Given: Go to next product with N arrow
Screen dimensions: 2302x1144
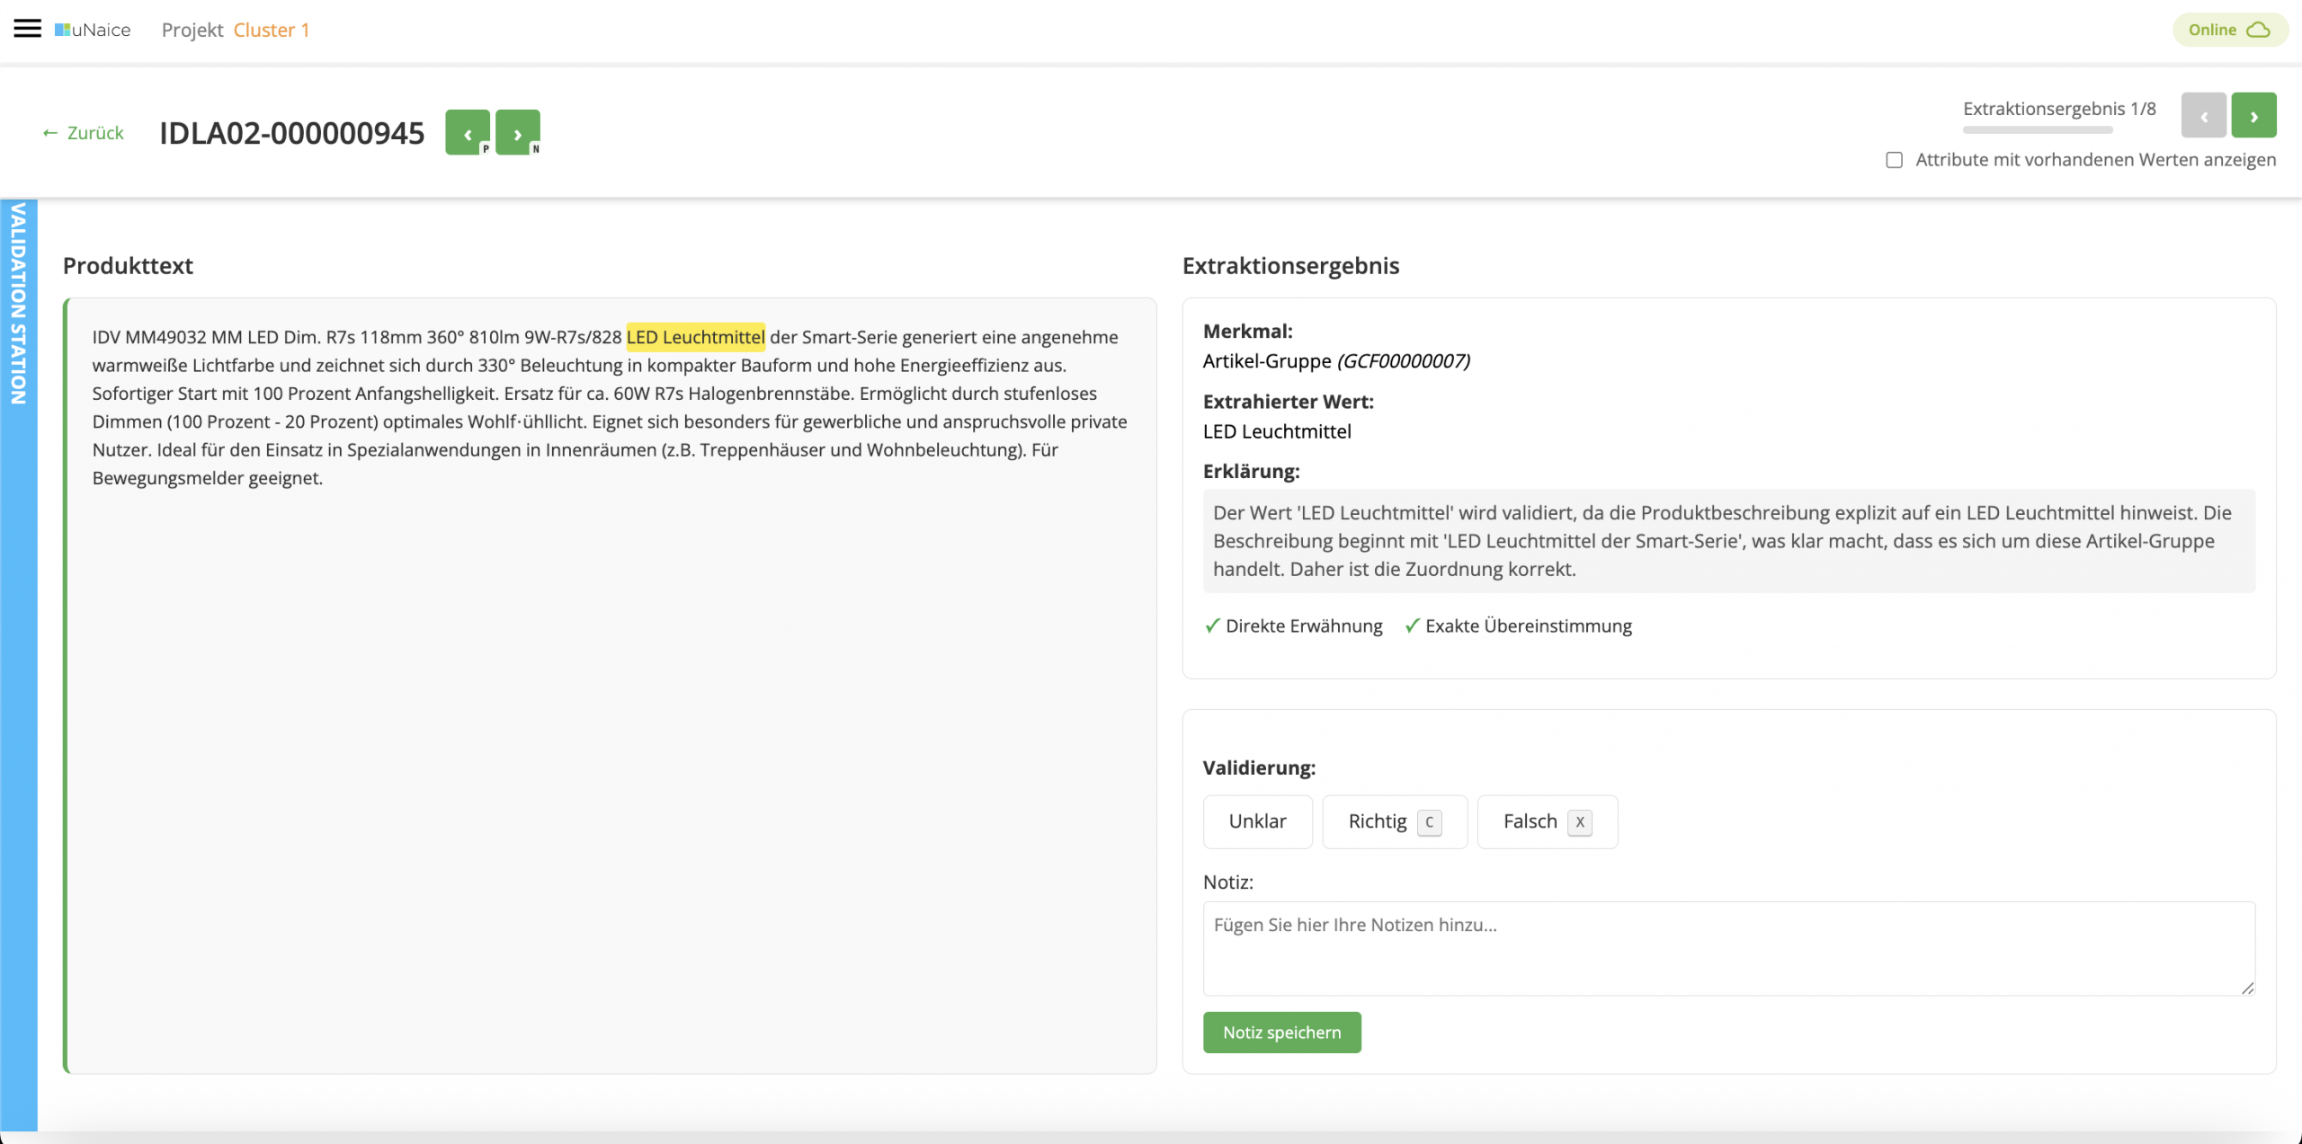Looking at the screenshot, I should (x=517, y=133).
